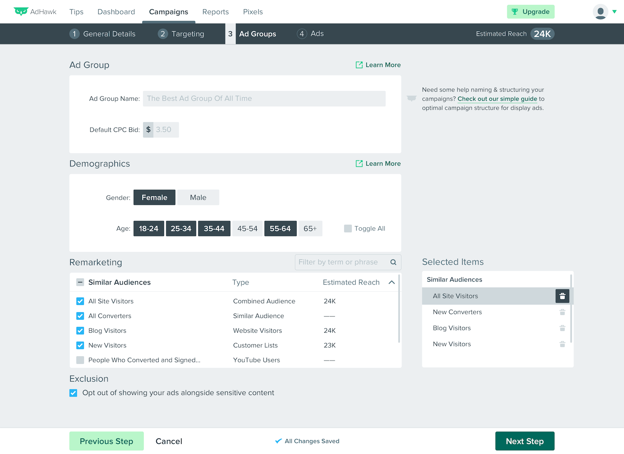Uncheck the All Converters checkbox
Screen dimensions: 624x454
click(x=80, y=316)
